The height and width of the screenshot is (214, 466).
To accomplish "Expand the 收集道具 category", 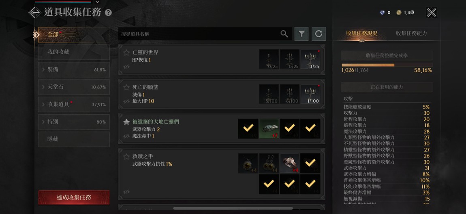I will pyautogui.click(x=74, y=105).
